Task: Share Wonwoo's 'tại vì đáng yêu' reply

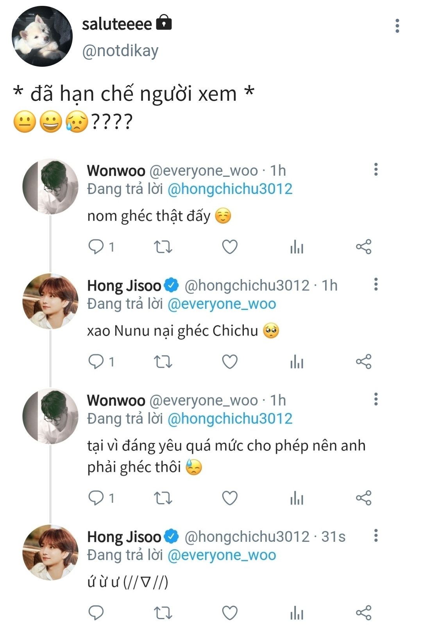Action: (x=363, y=498)
